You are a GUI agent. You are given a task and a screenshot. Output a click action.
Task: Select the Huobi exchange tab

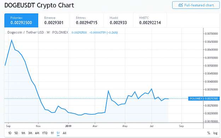pyautogui.click(x=118, y=20)
